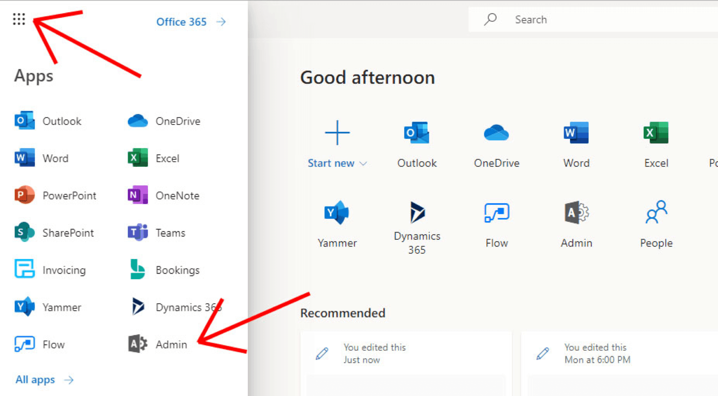Launch Teams icon in Apps panel
Screen dimensions: 718x396
tap(138, 232)
